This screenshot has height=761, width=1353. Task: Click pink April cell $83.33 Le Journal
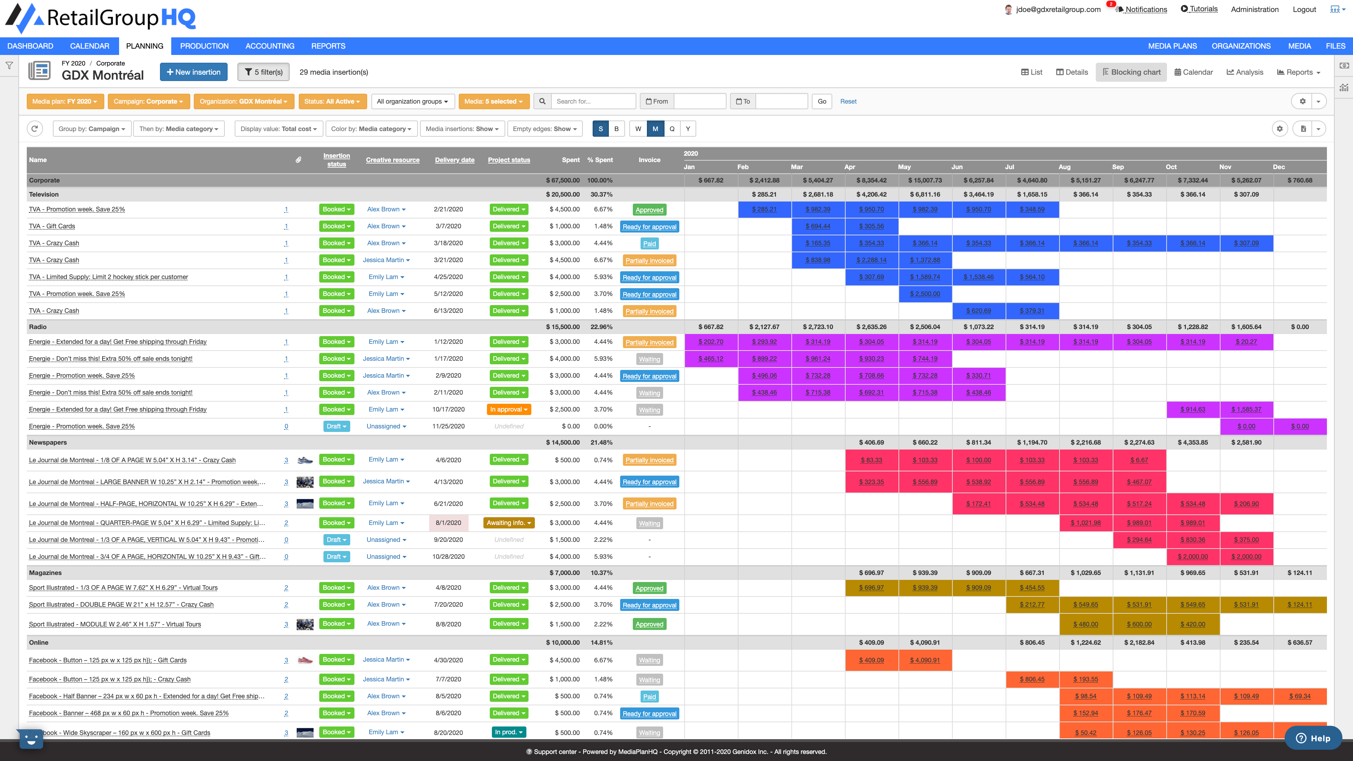click(871, 460)
